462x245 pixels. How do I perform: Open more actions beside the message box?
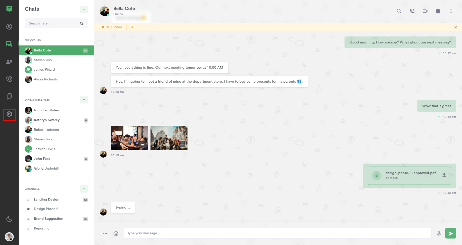[105, 233]
